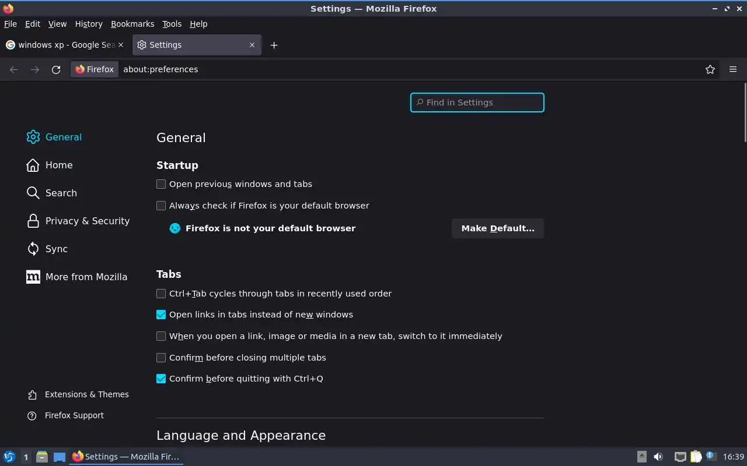The height and width of the screenshot is (466, 747).
Task: Go back to the previous page
Action: click(x=14, y=69)
